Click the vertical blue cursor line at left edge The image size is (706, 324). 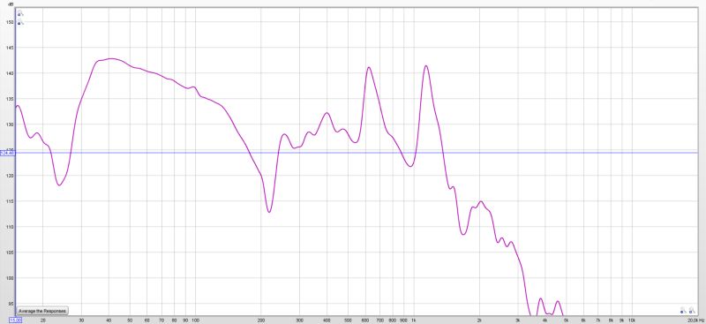coord(16,162)
